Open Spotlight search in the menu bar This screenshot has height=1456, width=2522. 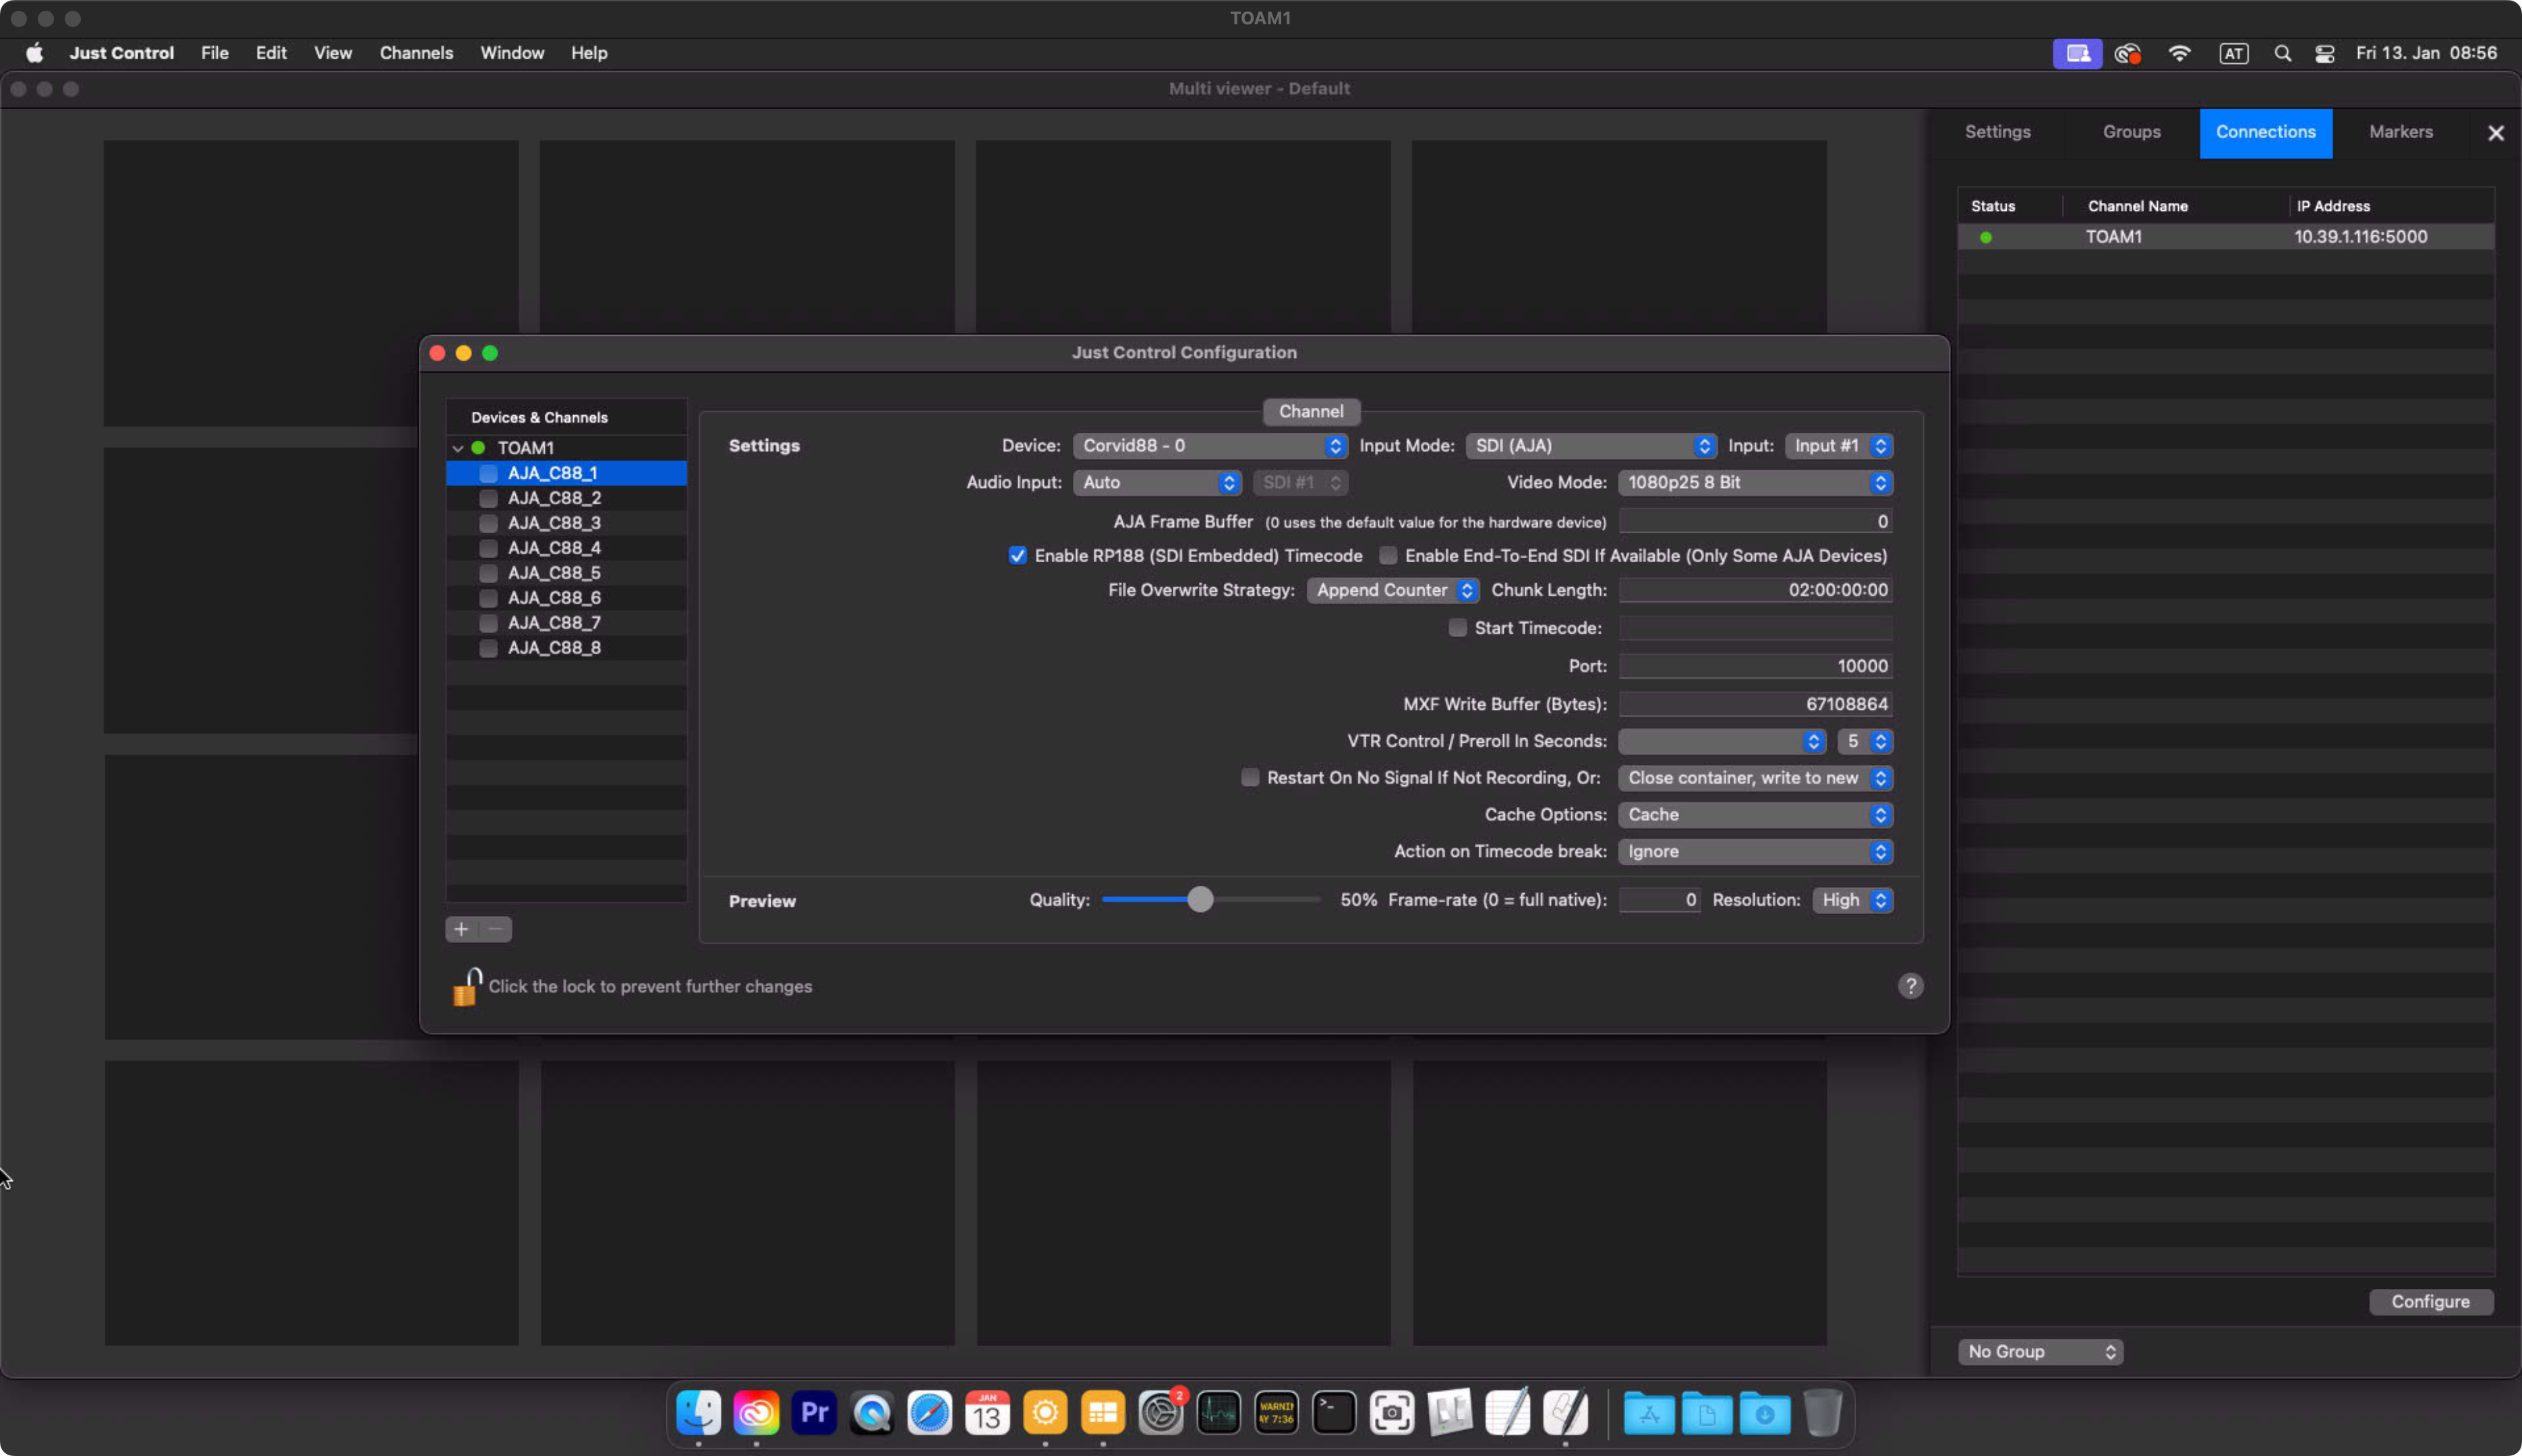click(2282, 53)
